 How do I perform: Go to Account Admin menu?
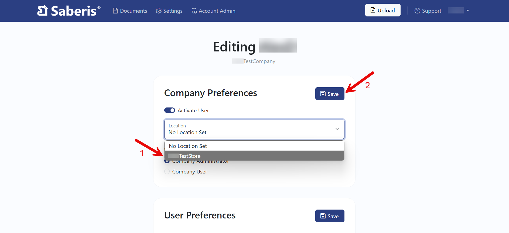[217, 11]
